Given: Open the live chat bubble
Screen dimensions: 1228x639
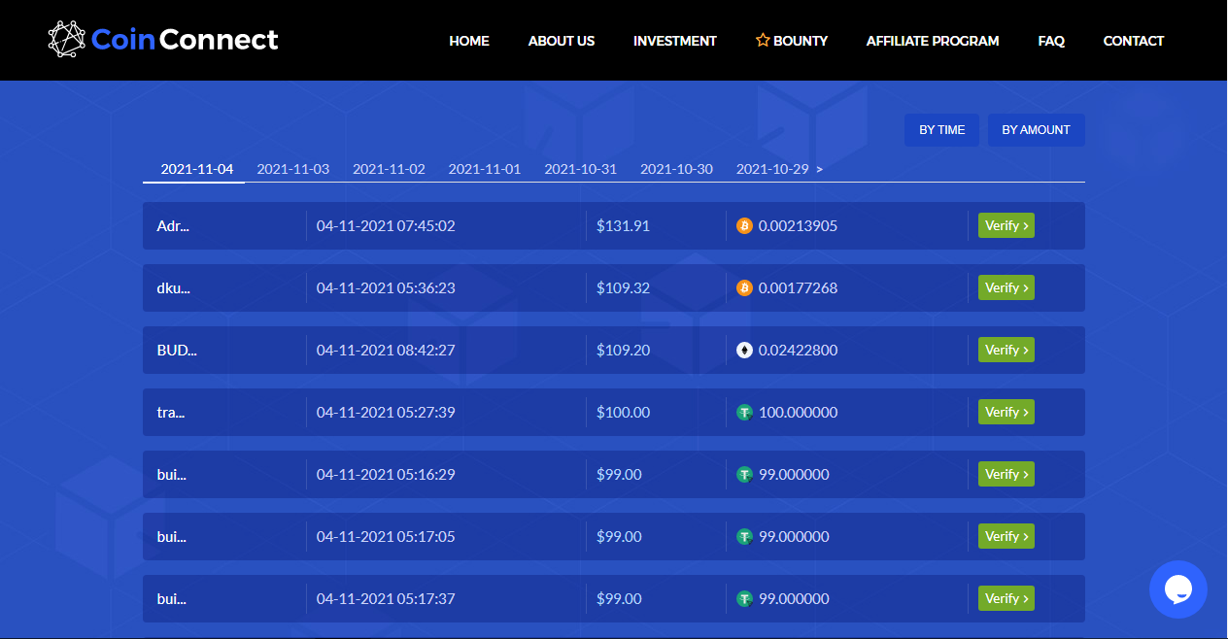Looking at the screenshot, I should pyautogui.click(x=1177, y=589).
